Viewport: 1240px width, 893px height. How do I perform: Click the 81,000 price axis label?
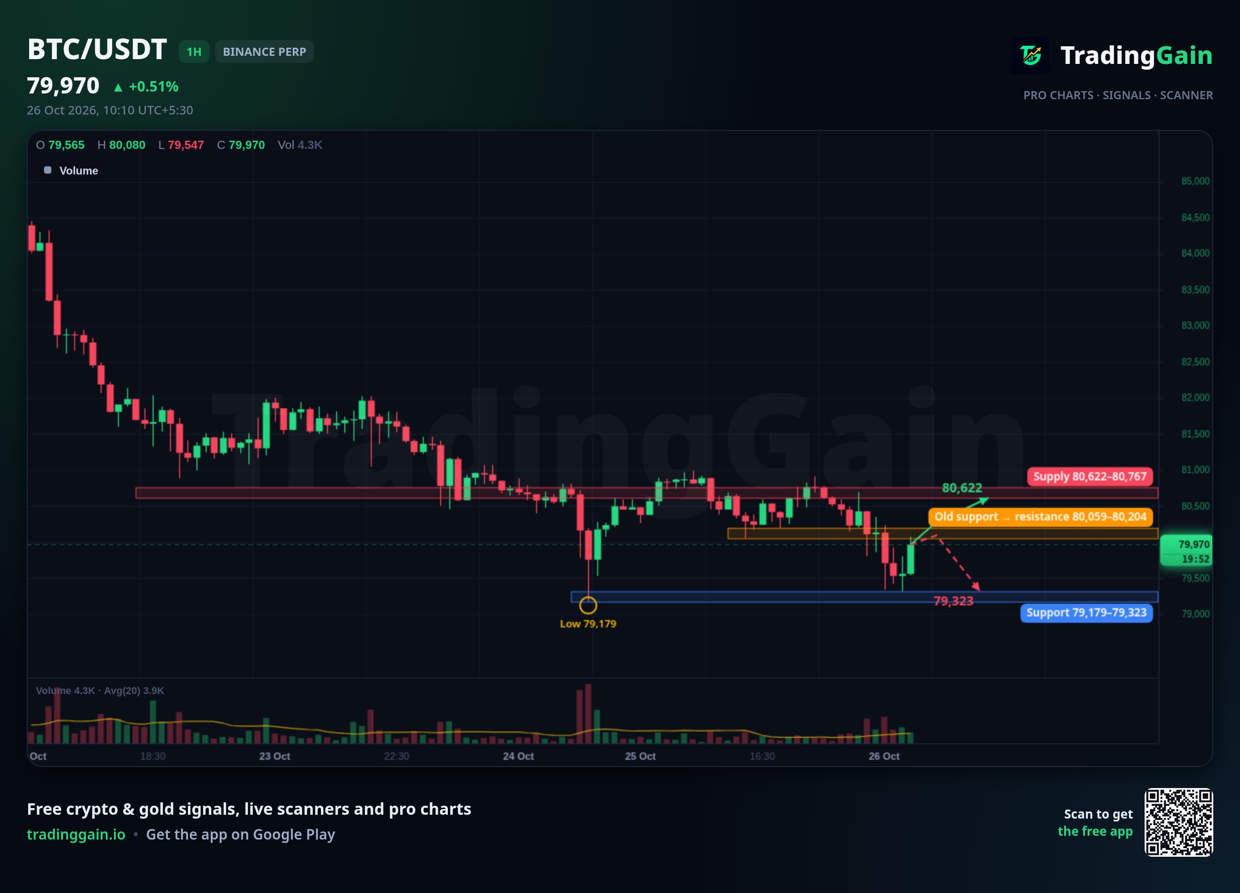click(x=1195, y=470)
